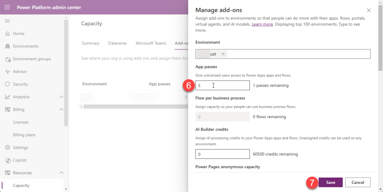Image resolution: width=383 pixels, height=192 pixels.
Task: Collapse the navigation hamburger menu
Action: [7, 21]
